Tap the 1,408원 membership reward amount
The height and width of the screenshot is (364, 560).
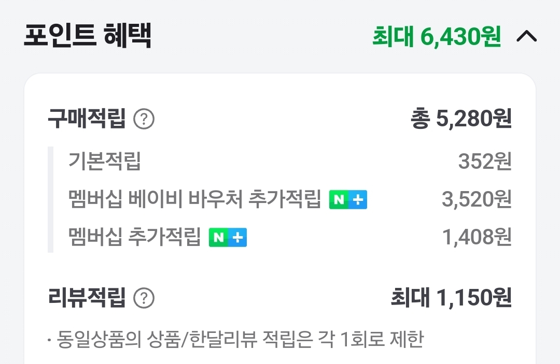point(477,238)
